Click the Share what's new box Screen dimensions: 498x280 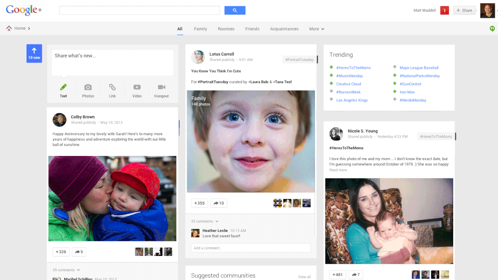tap(112, 62)
